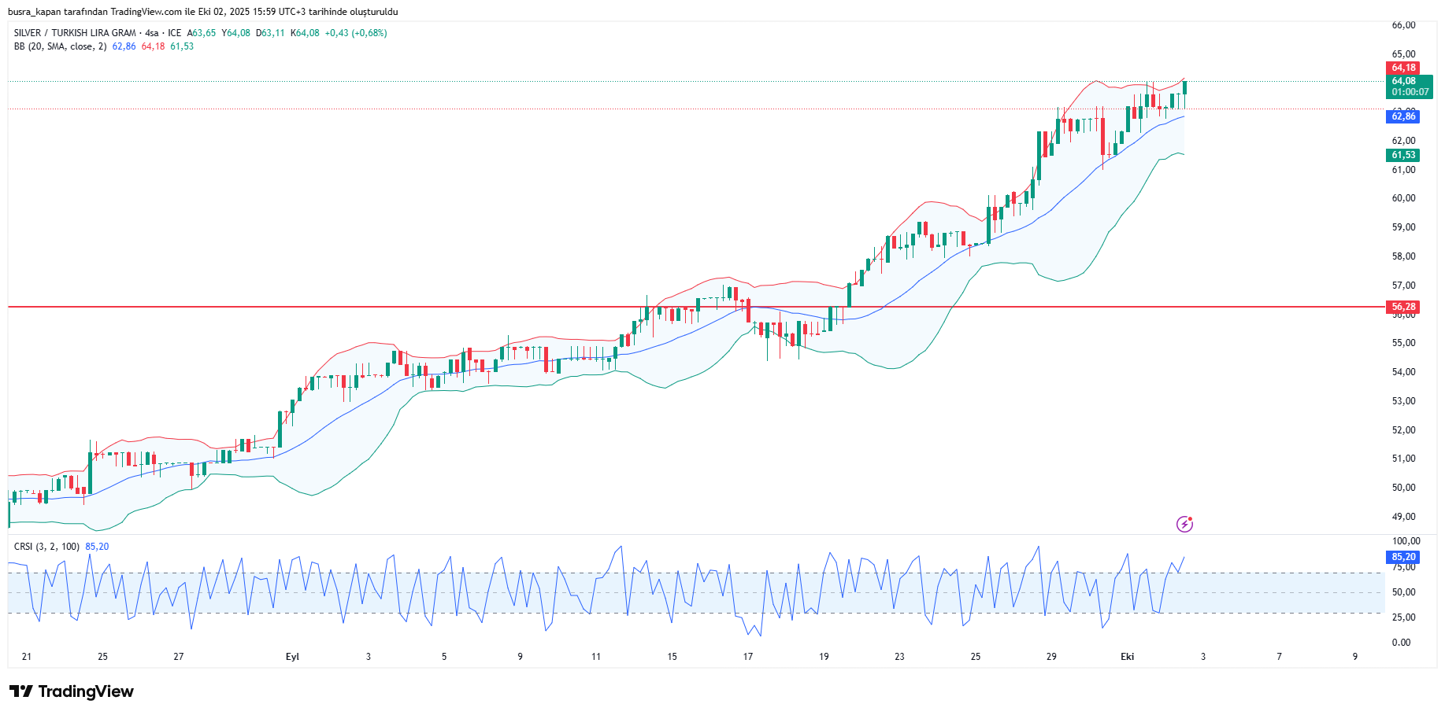Select the SILVER / TURKISH LIRA GRAM title
The height and width of the screenshot is (715, 1445).
pyautogui.click(x=75, y=33)
